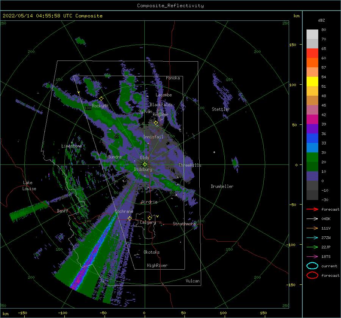Click the orange 111V arrow icon
Viewport: 341px width, 318px height.
(x=312, y=228)
